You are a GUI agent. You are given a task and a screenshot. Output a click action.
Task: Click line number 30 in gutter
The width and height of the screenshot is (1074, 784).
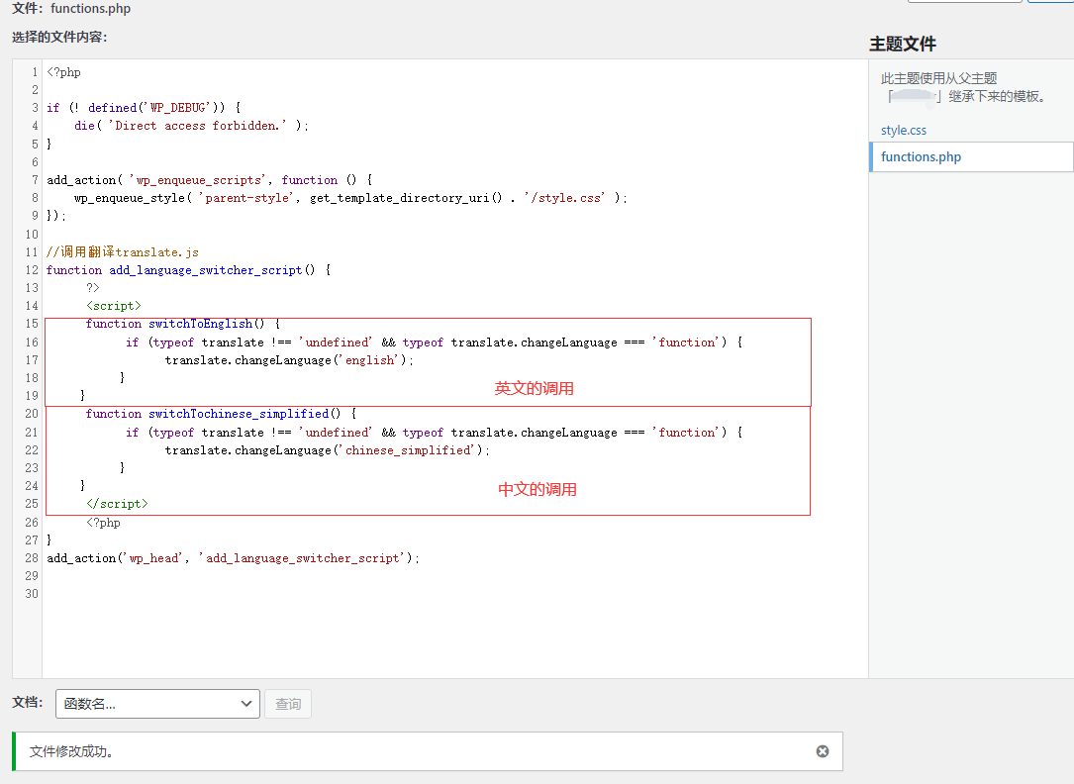[32, 594]
